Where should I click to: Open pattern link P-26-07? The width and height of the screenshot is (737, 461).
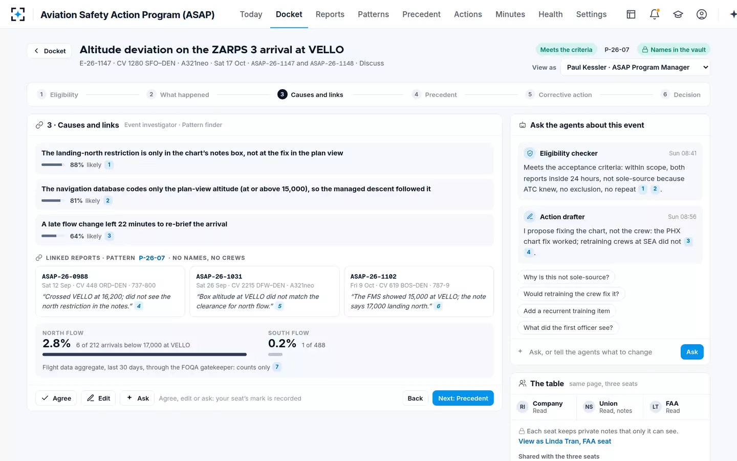pos(152,258)
